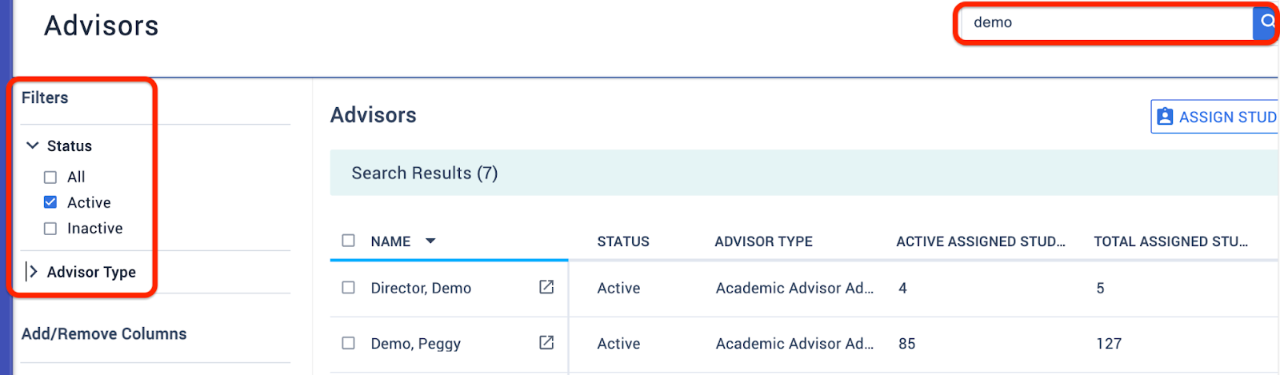This screenshot has width=1280, height=375.
Task: Click the blue search magnifier icon
Action: (x=1266, y=22)
